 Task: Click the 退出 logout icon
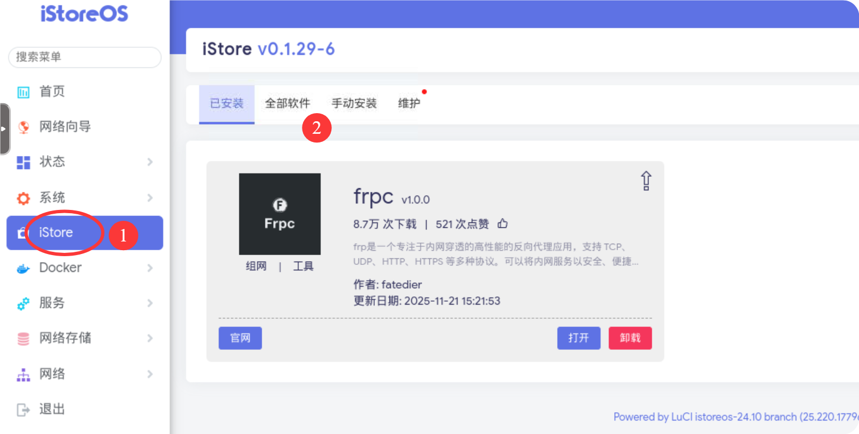click(23, 410)
